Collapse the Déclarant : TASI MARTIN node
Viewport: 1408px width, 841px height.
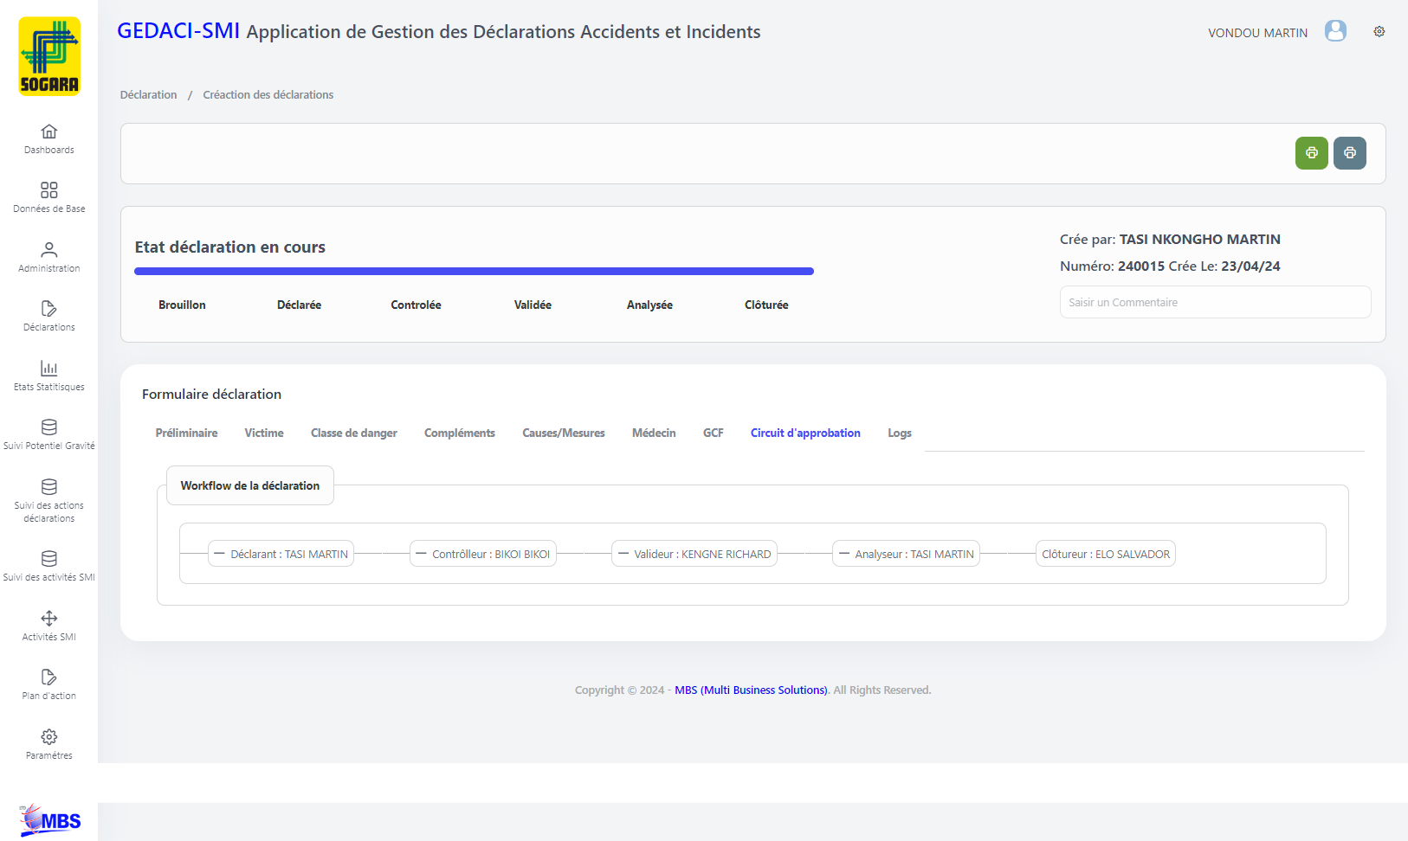pos(219,554)
